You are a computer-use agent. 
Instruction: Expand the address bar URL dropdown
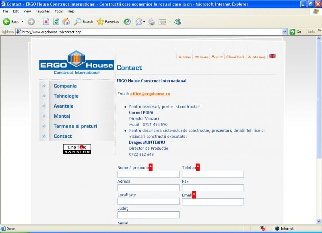coord(285,32)
